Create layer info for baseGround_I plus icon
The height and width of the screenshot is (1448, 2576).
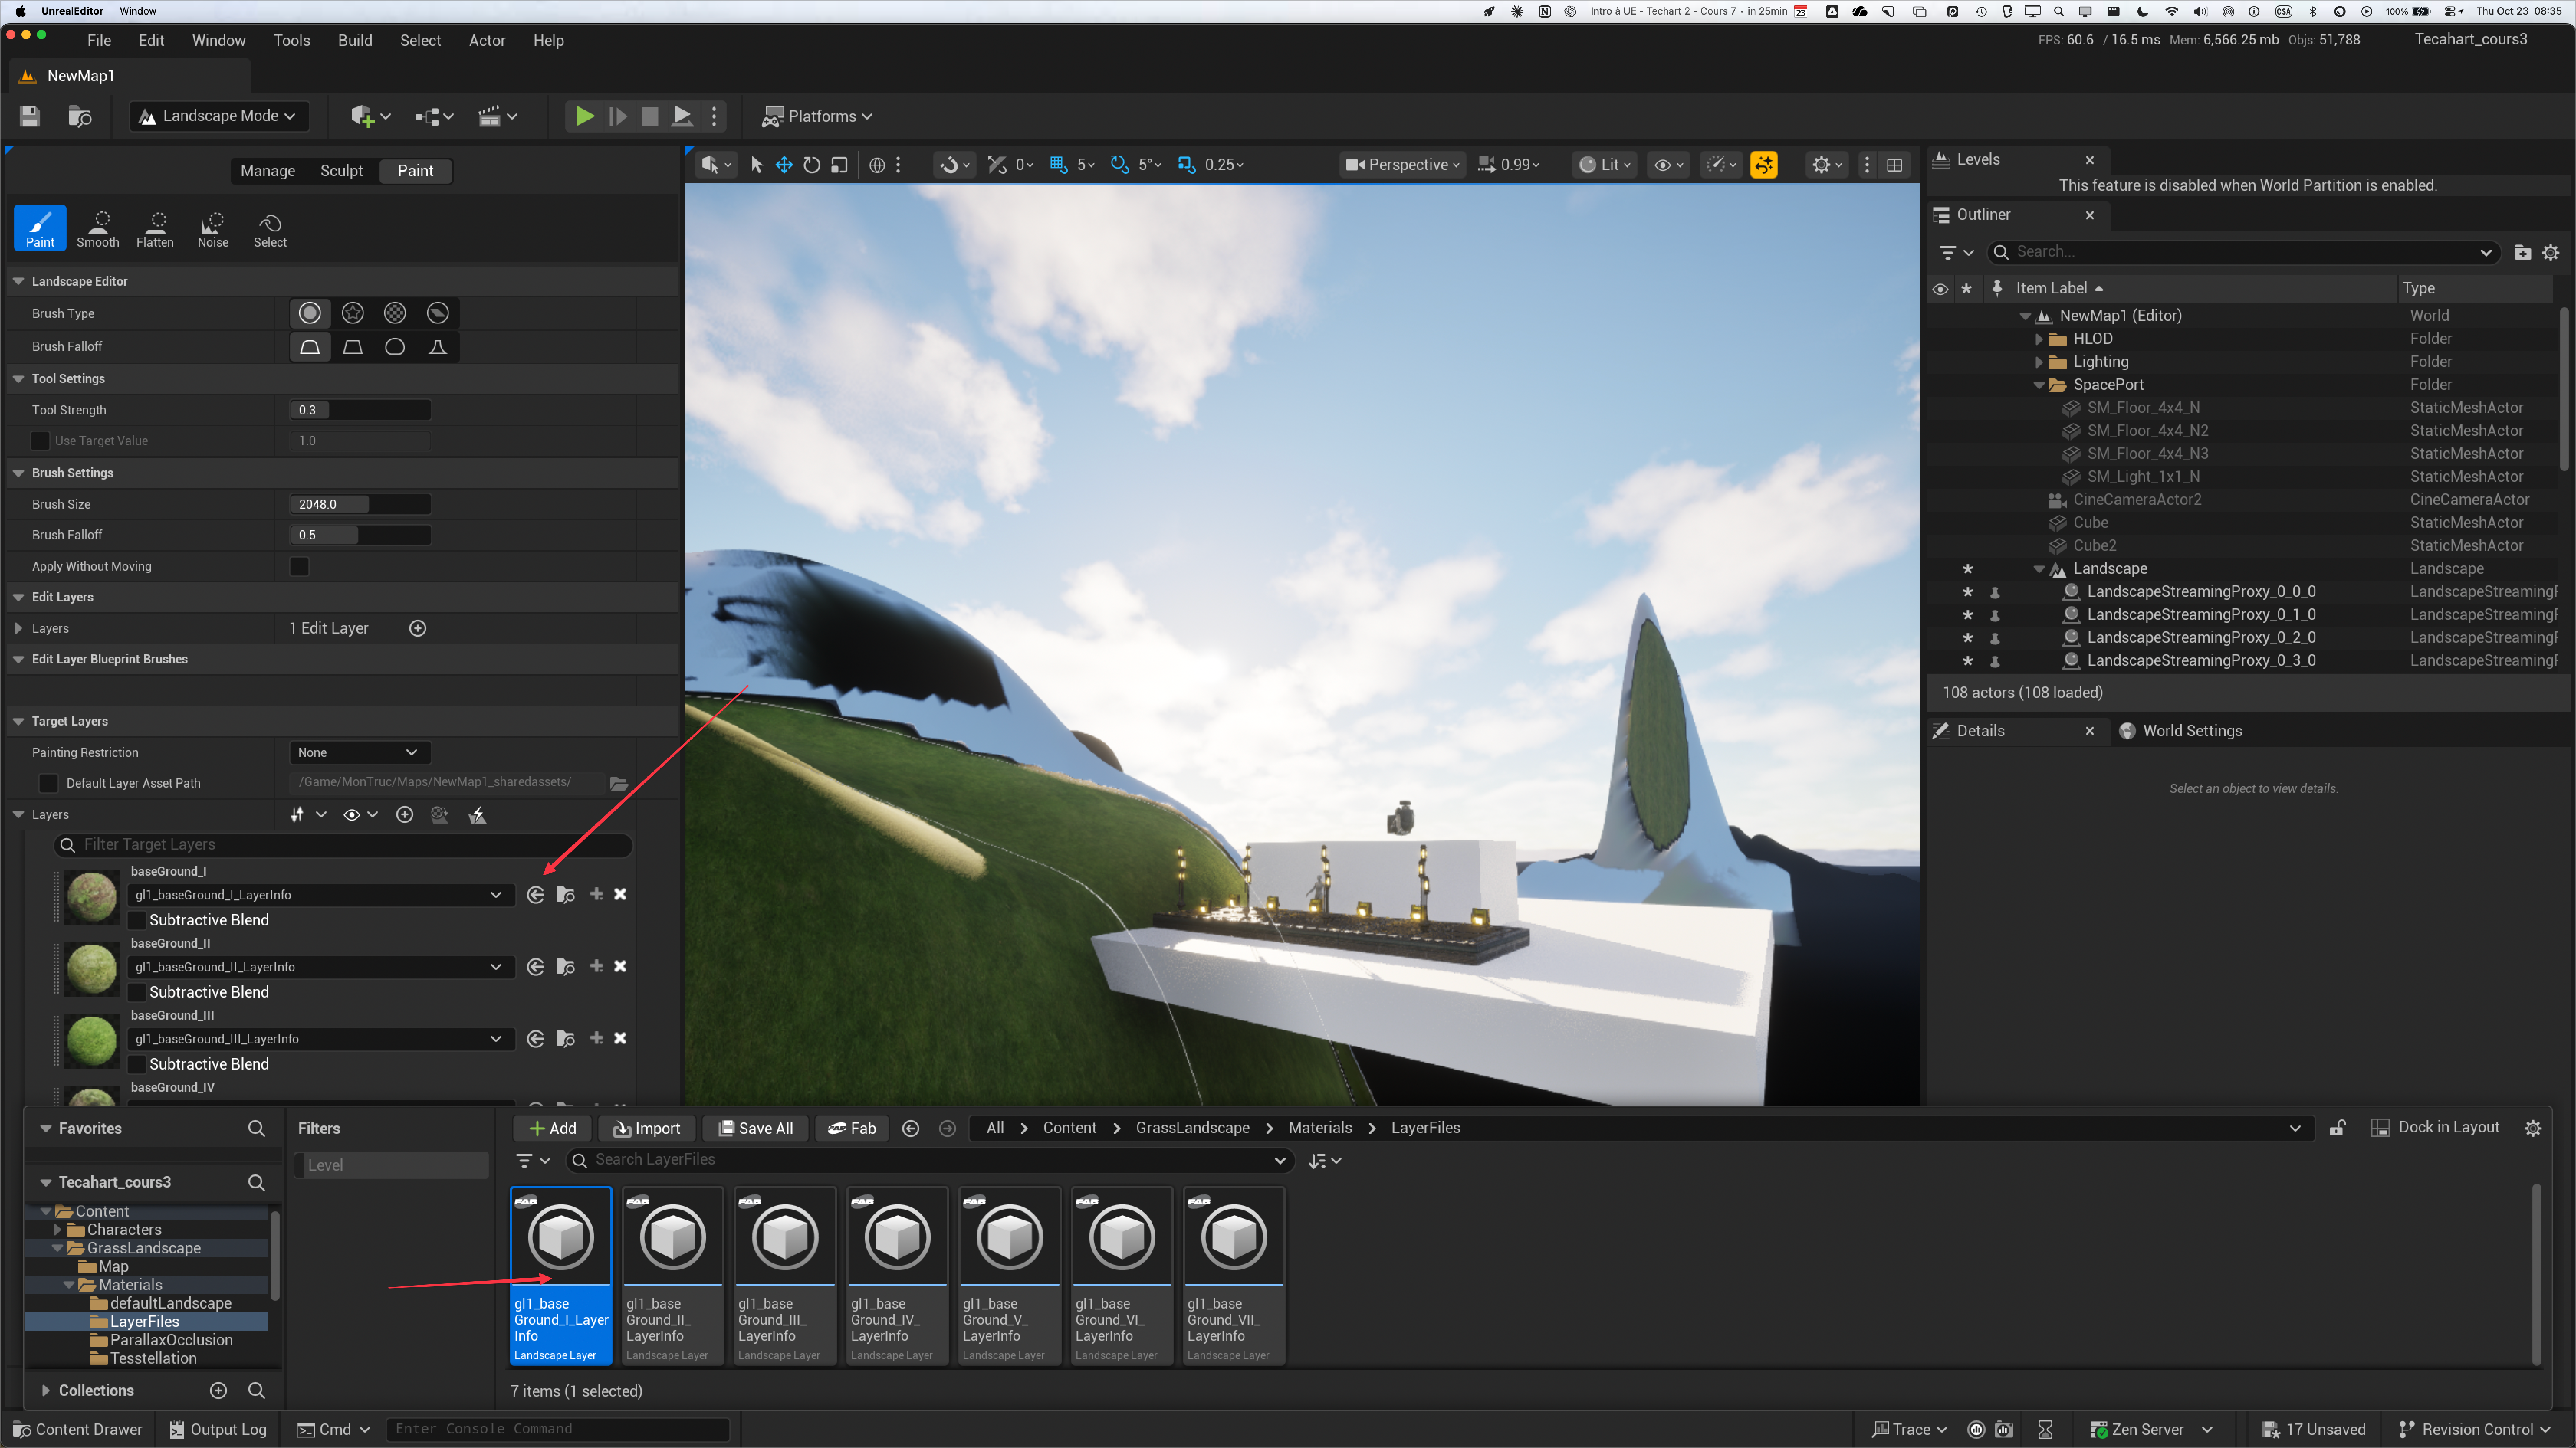click(x=597, y=894)
